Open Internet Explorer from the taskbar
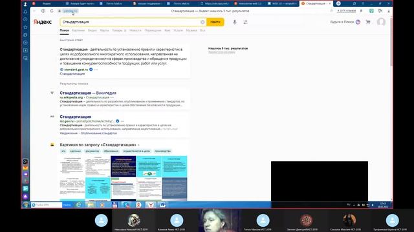This screenshot has height=232, width=414. pos(78,205)
